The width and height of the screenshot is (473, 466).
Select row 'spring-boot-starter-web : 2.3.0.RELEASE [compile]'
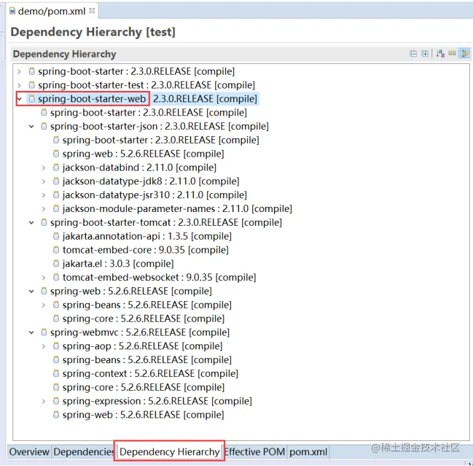click(x=147, y=98)
